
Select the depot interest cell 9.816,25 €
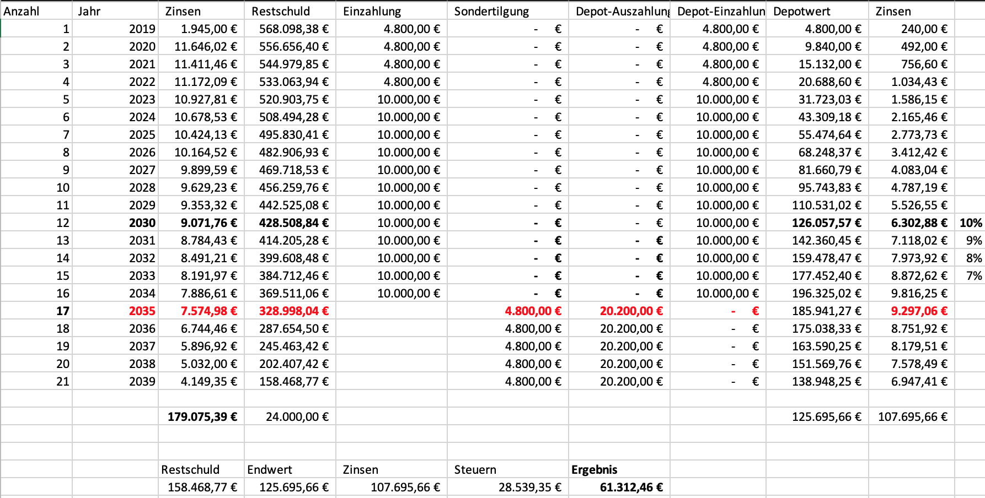912,293
